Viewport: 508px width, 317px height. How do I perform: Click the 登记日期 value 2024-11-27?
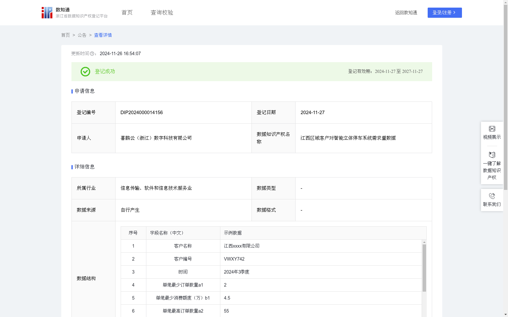click(x=312, y=113)
